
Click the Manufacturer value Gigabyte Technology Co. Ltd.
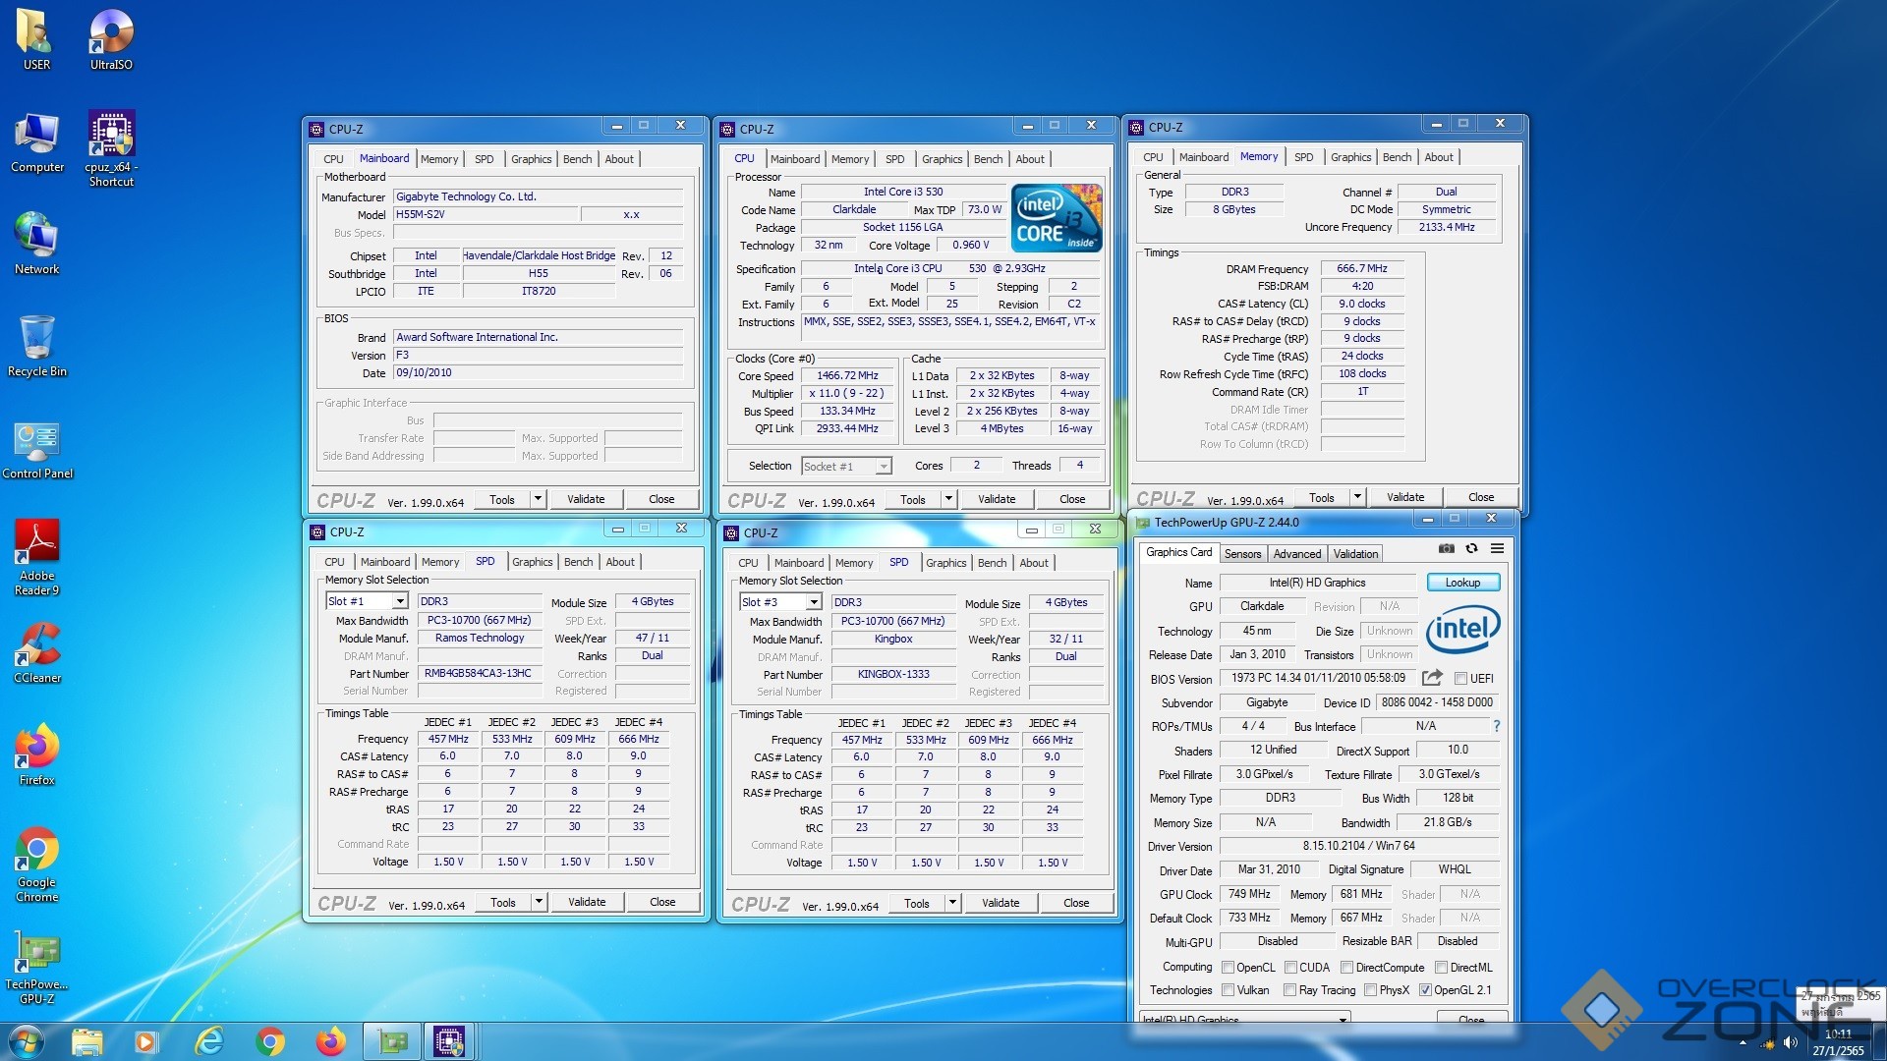tap(538, 196)
